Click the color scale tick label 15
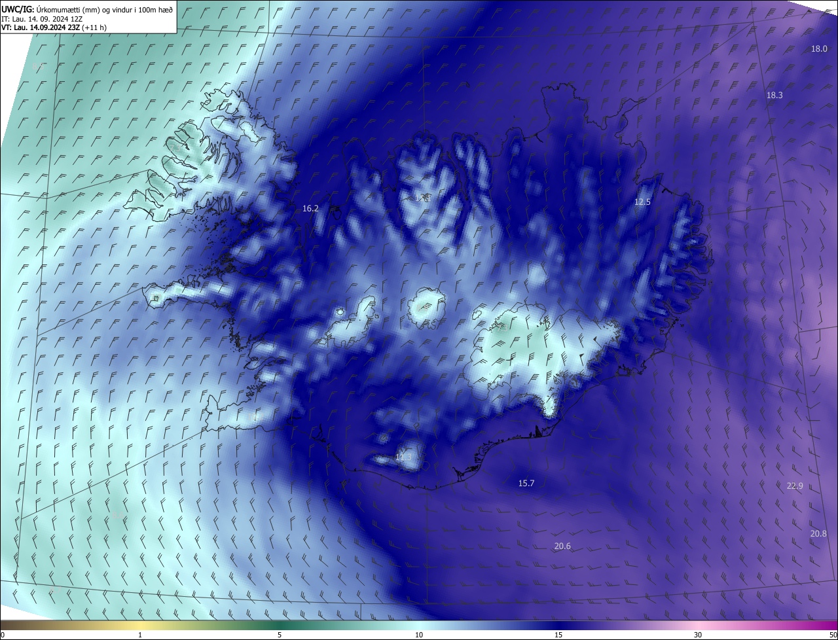The height and width of the screenshot is (640, 838). [558, 635]
